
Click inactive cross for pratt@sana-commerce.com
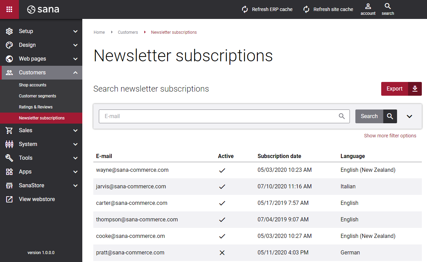point(222,253)
